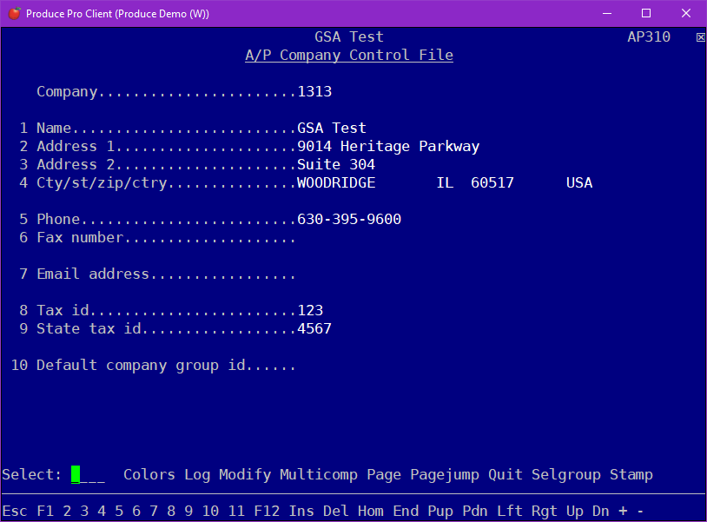Click the Email address field label

(x=92, y=274)
